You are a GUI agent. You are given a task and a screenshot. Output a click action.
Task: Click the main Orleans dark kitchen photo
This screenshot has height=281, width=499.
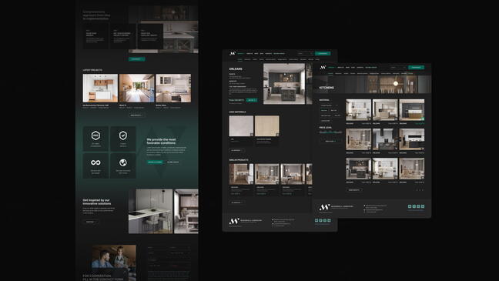pos(284,84)
